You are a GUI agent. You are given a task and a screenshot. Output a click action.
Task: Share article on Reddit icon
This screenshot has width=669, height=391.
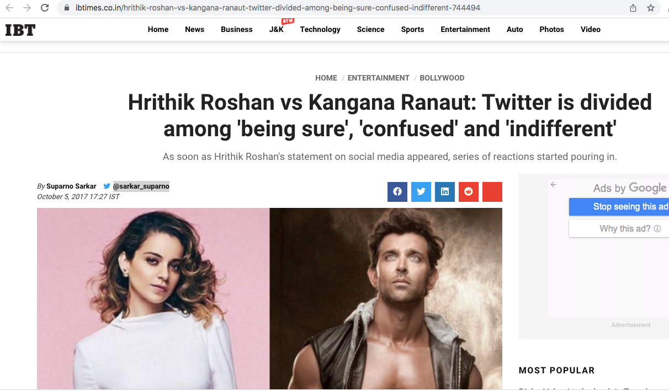pos(469,191)
